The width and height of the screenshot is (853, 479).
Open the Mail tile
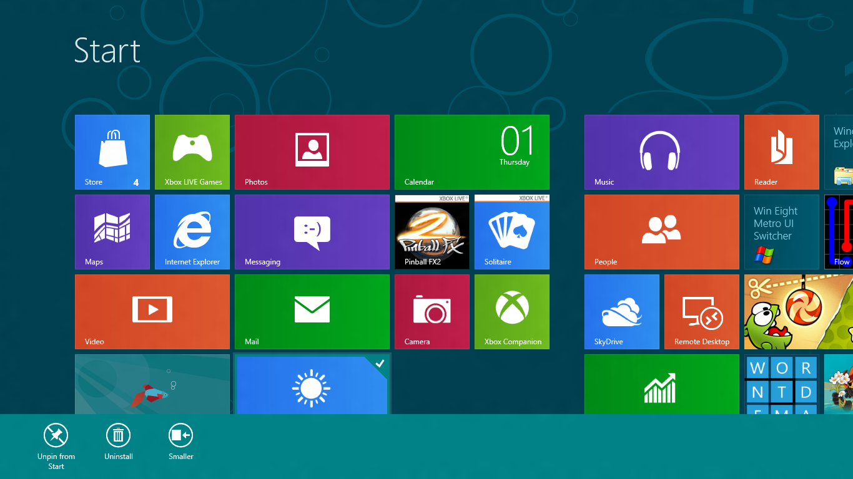[312, 312]
